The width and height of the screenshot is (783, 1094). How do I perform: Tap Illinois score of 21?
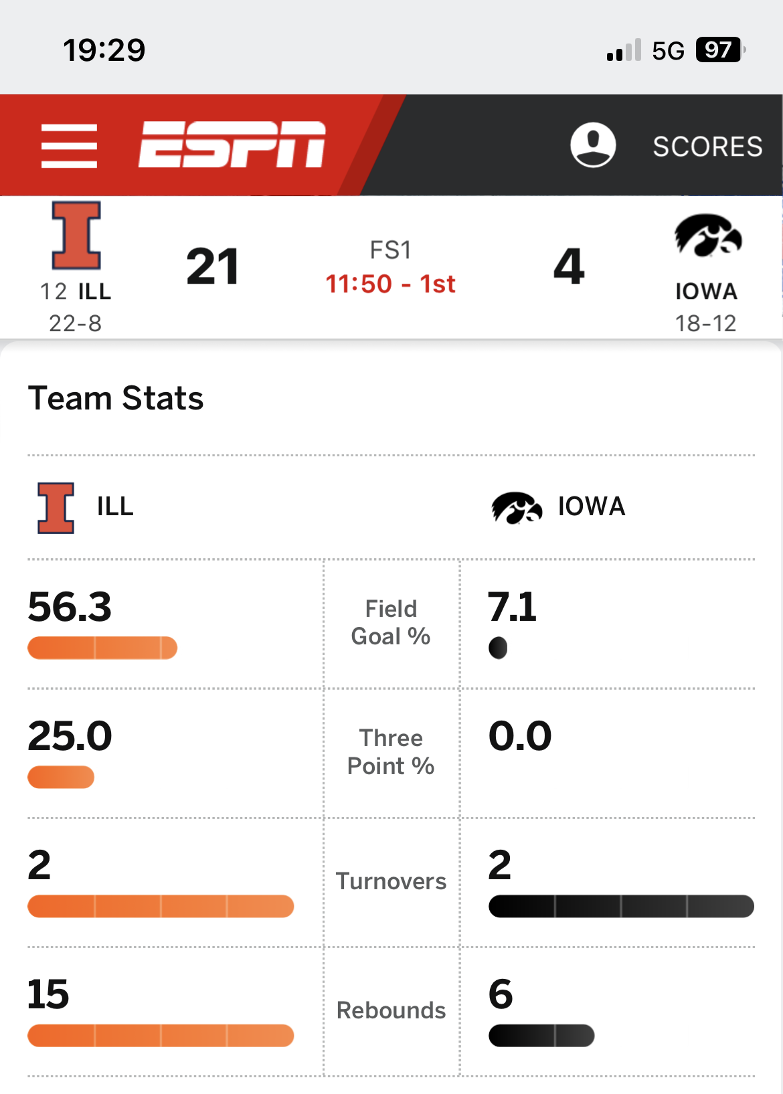pyautogui.click(x=212, y=266)
